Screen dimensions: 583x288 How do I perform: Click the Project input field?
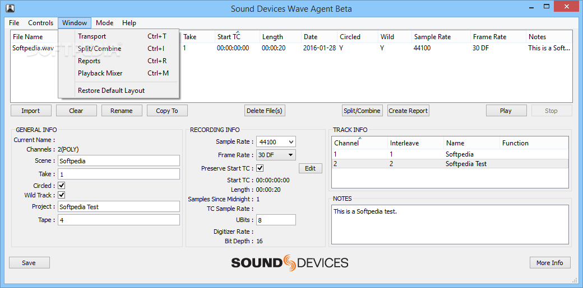pyautogui.click(x=119, y=207)
